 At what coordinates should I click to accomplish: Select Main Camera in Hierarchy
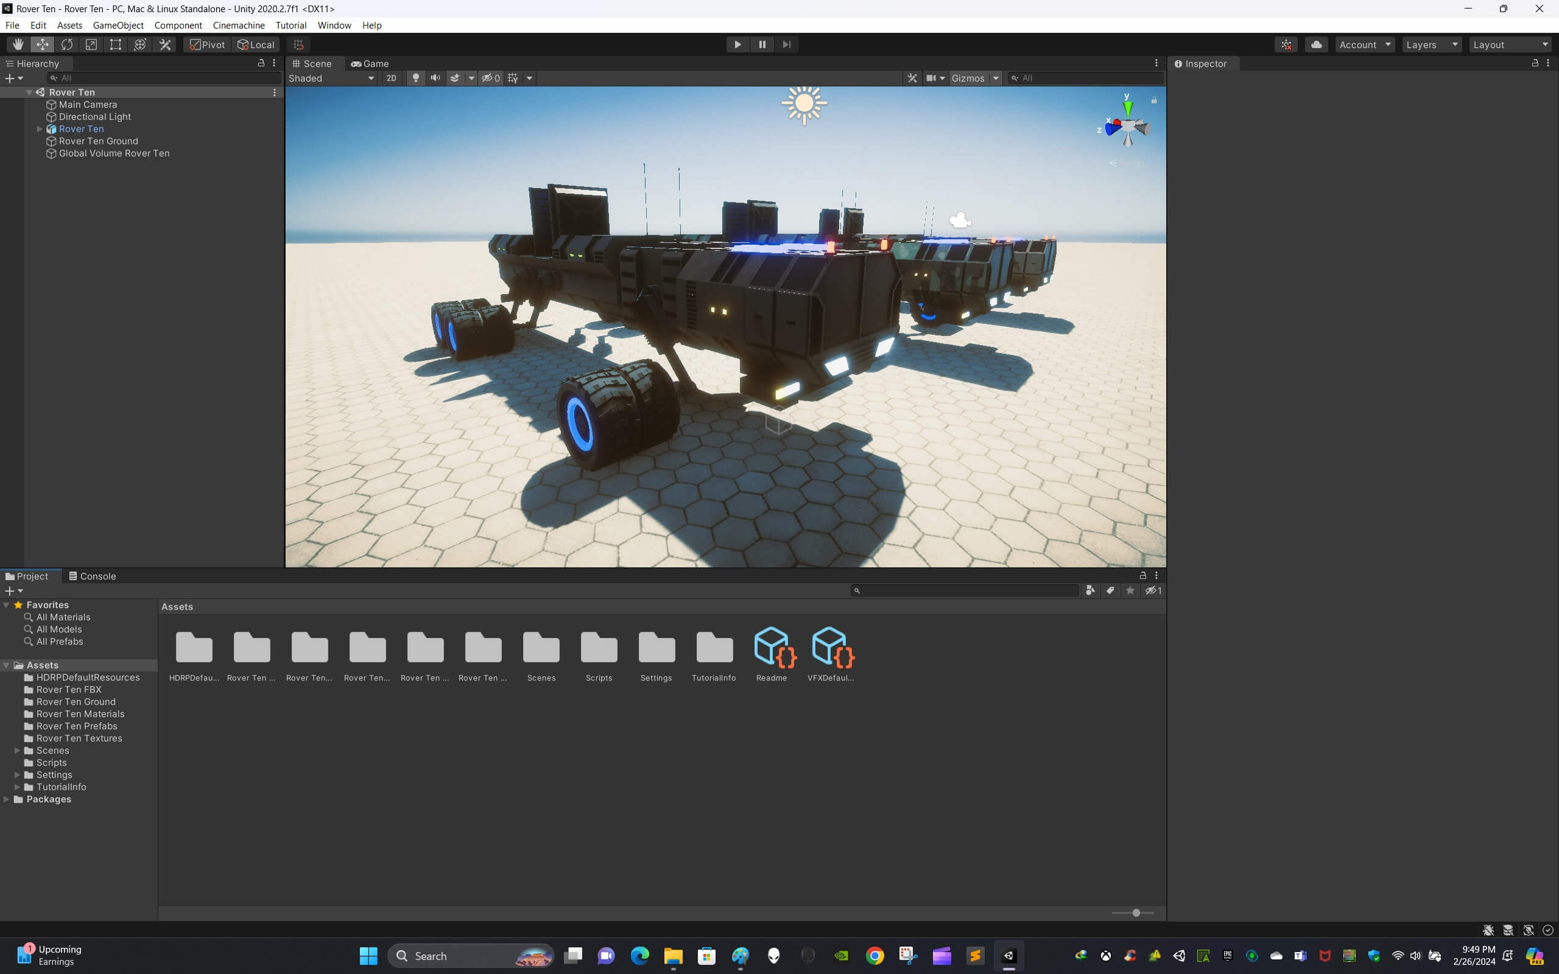click(x=88, y=104)
